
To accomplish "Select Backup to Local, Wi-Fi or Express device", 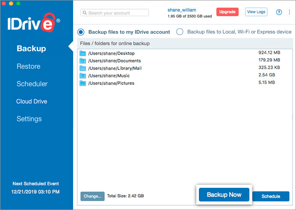I will [x=180, y=32].
